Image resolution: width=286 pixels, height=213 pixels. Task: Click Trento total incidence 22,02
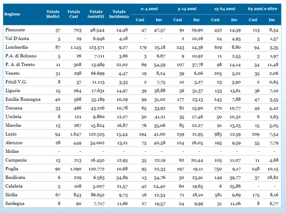[122, 65]
